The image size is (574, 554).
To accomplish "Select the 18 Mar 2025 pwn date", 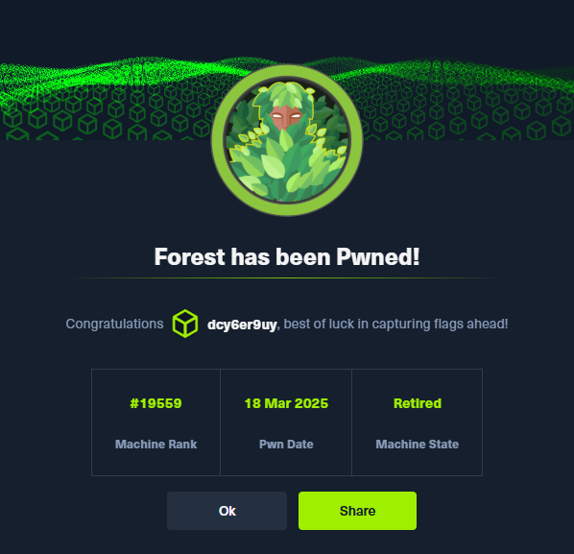I will point(286,403).
